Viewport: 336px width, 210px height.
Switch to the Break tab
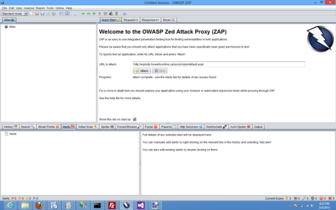point(169,20)
